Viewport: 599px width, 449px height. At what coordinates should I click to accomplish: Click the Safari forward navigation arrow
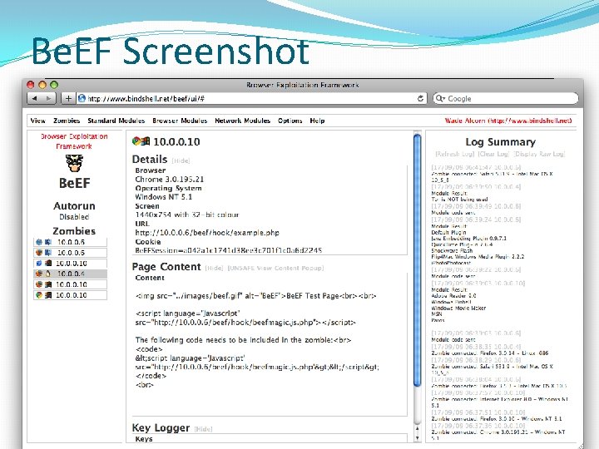[x=49, y=98]
